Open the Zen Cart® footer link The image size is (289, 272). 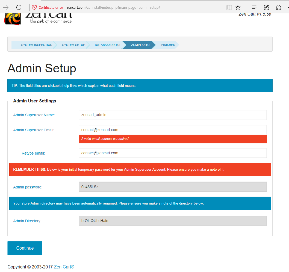[x=64, y=267]
